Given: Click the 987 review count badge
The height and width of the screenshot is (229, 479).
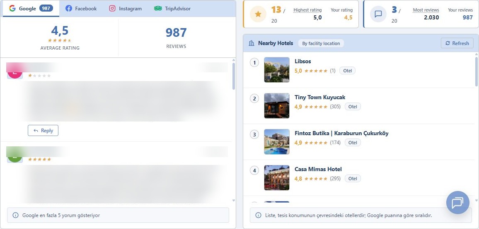Looking at the screenshot, I should click(x=46, y=9).
